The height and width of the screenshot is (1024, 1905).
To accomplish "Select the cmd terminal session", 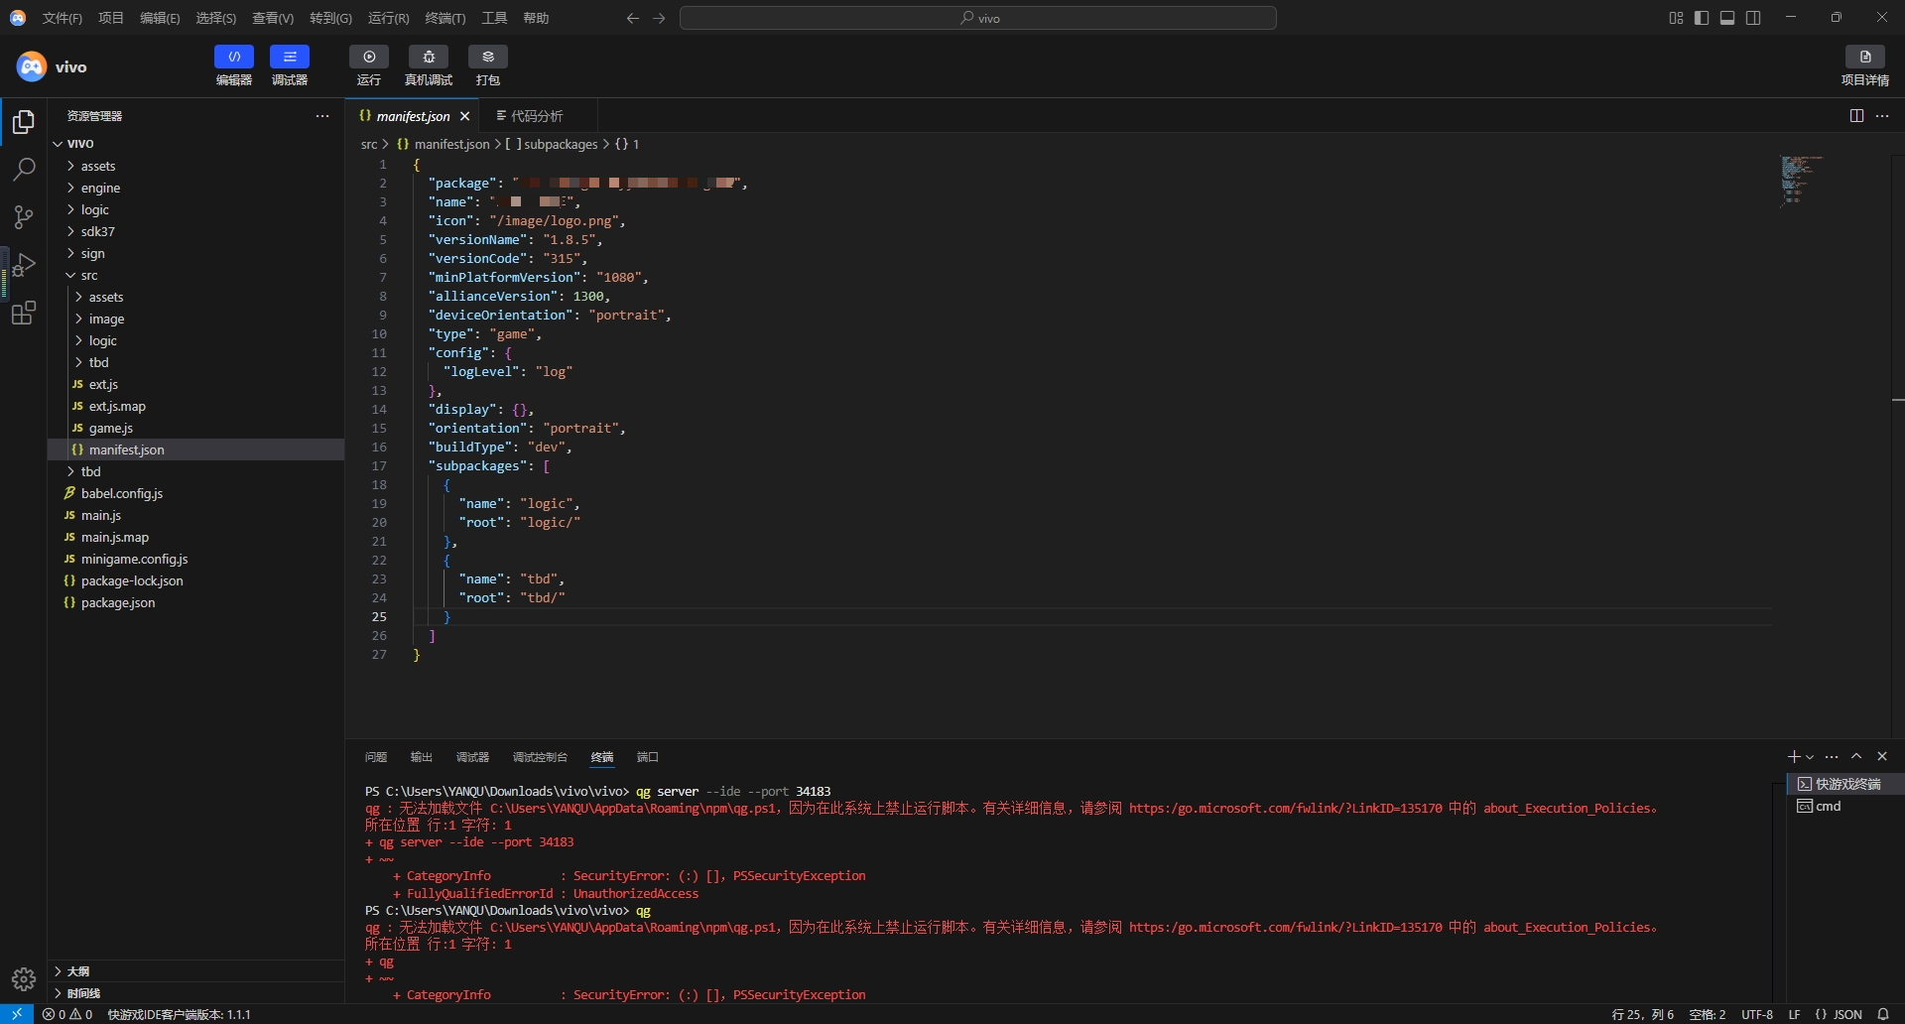I will click(x=1828, y=807).
